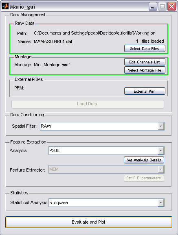Select the P300 analysis combo box
The width and height of the screenshot is (178, 235).
pos(106,150)
